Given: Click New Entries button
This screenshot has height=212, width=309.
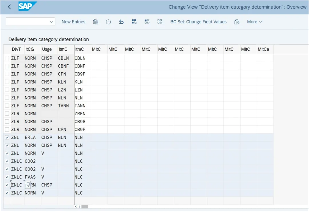Looking at the screenshot, I should point(73,22).
